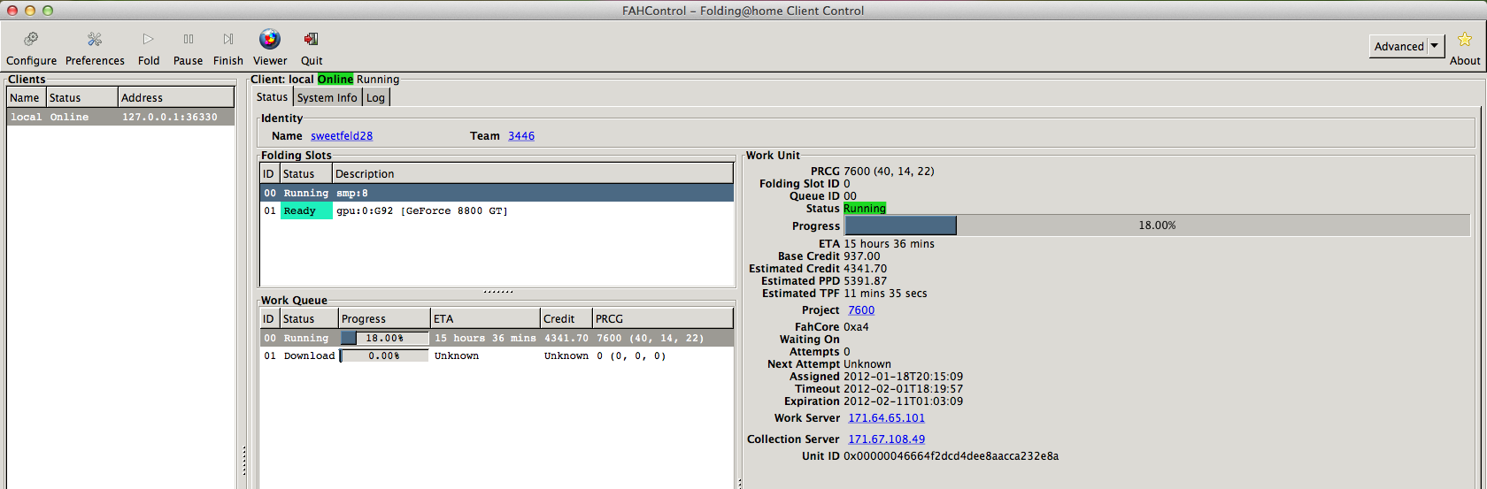The width and height of the screenshot is (1487, 489).
Task: Click the Fold play icon
Action: (x=149, y=39)
